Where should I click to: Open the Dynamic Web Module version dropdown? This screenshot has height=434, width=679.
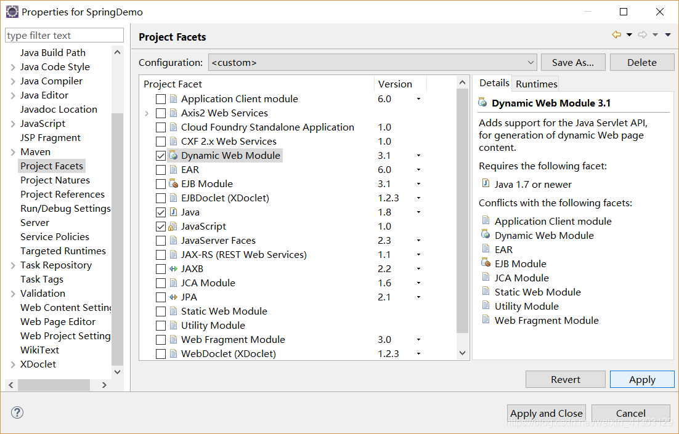click(x=418, y=155)
